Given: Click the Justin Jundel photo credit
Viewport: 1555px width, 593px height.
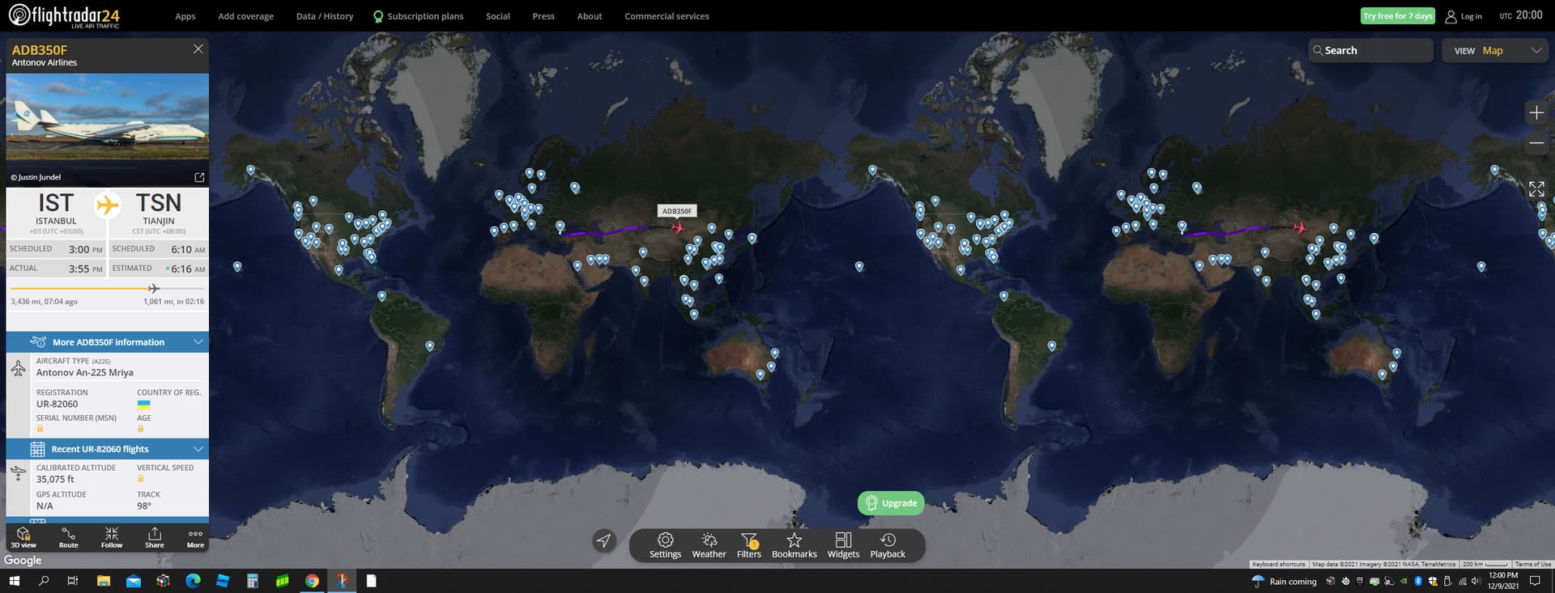Looking at the screenshot, I should [x=36, y=177].
